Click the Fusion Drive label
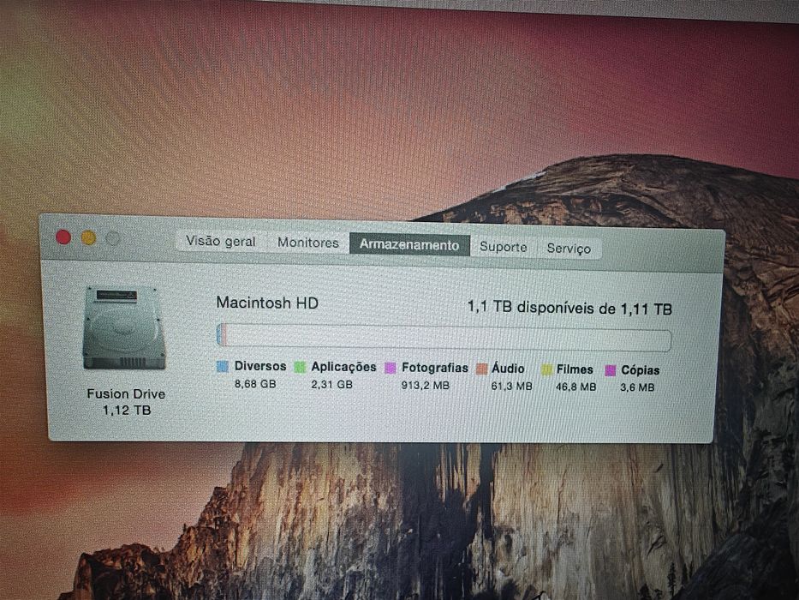Image resolution: width=799 pixels, height=600 pixels. pyautogui.click(x=126, y=394)
